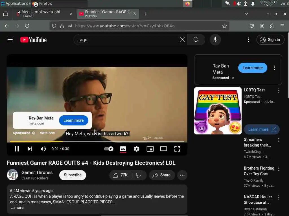Open Streamers breaking their video

pos(257,142)
